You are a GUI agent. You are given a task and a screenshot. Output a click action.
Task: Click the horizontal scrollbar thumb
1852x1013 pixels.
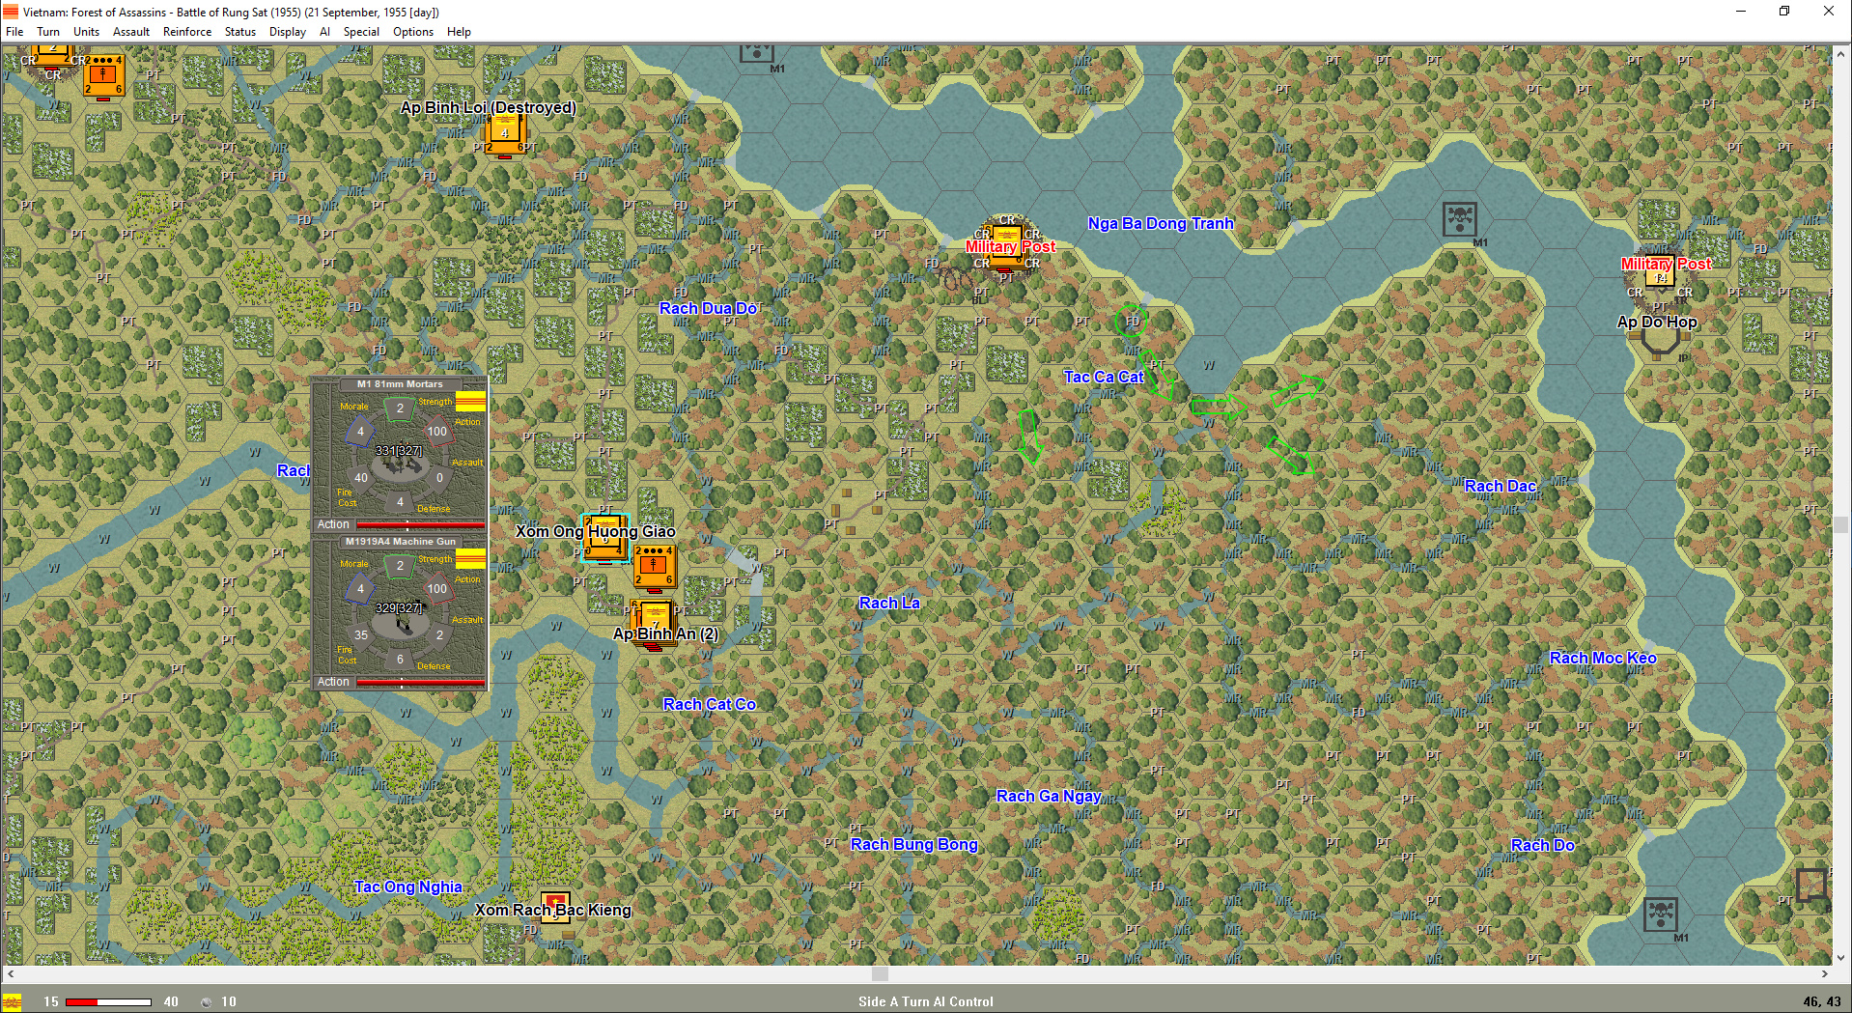880,974
